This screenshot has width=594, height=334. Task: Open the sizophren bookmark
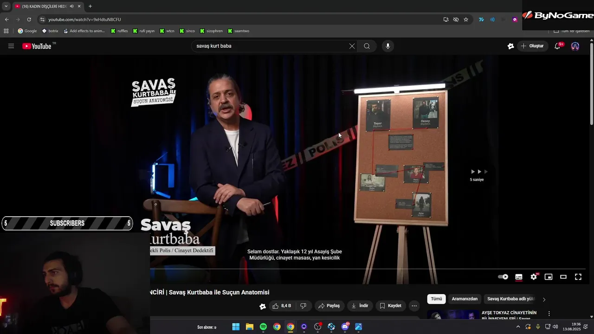coord(212,31)
